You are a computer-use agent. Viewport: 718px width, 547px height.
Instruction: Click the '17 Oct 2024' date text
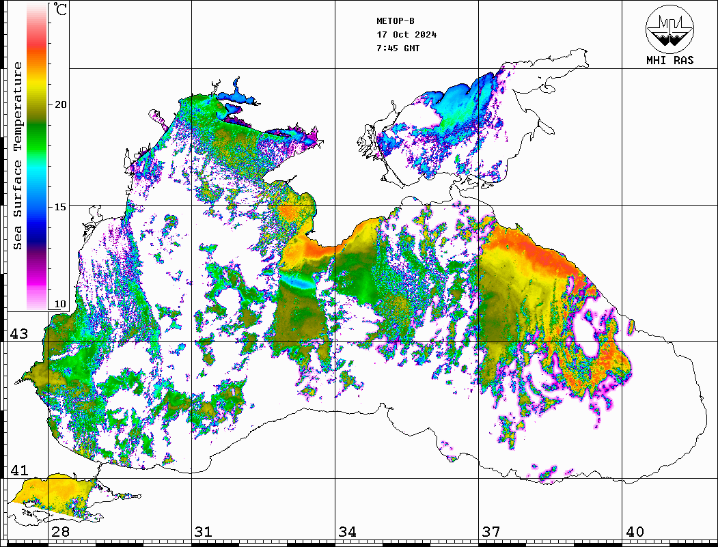click(x=406, y=35)
